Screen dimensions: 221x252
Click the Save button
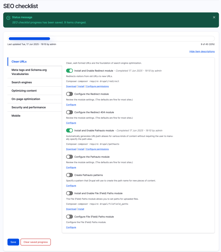[x=13, y=242]
